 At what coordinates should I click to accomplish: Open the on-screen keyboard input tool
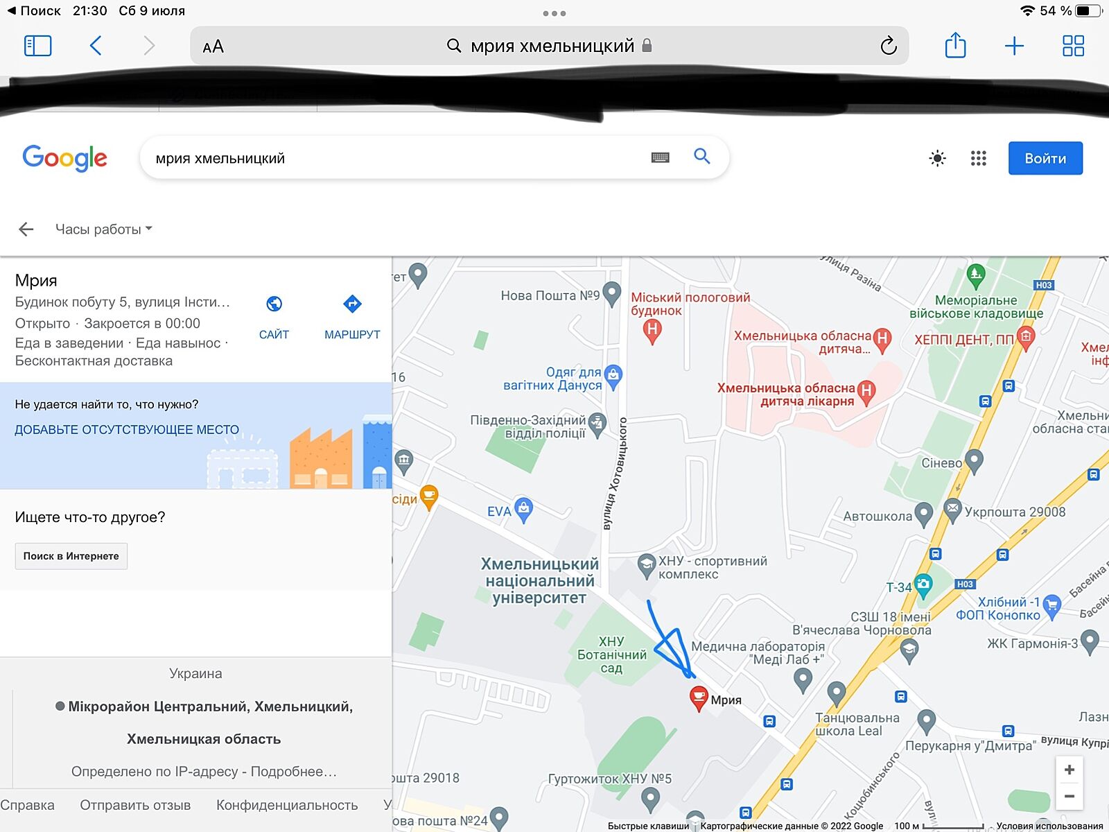click(660, 158)
